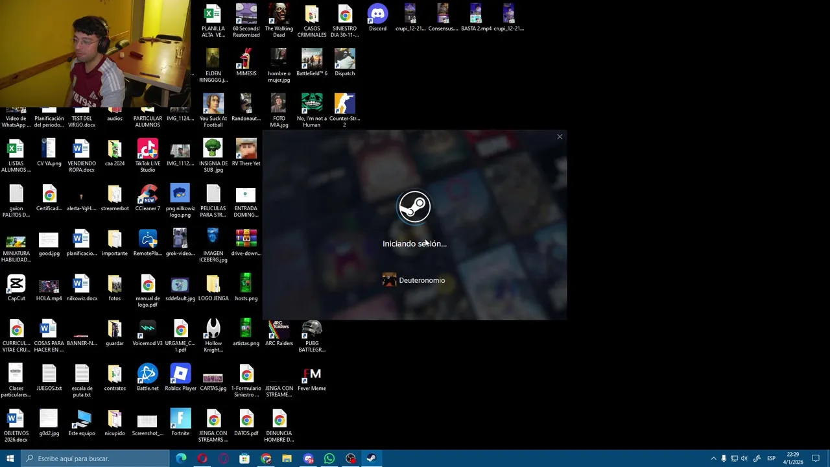Open the drive-download archive
This screenshot has height=467, width=830.
coord(246,243)
